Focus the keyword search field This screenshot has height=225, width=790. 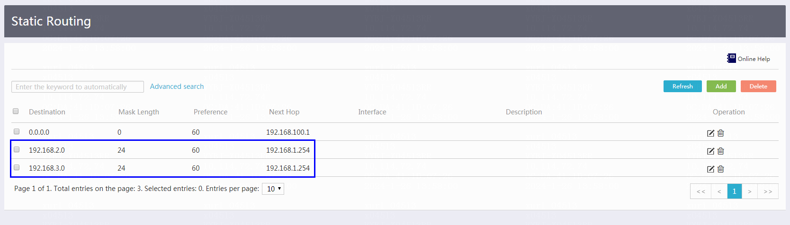pos(78,87)
